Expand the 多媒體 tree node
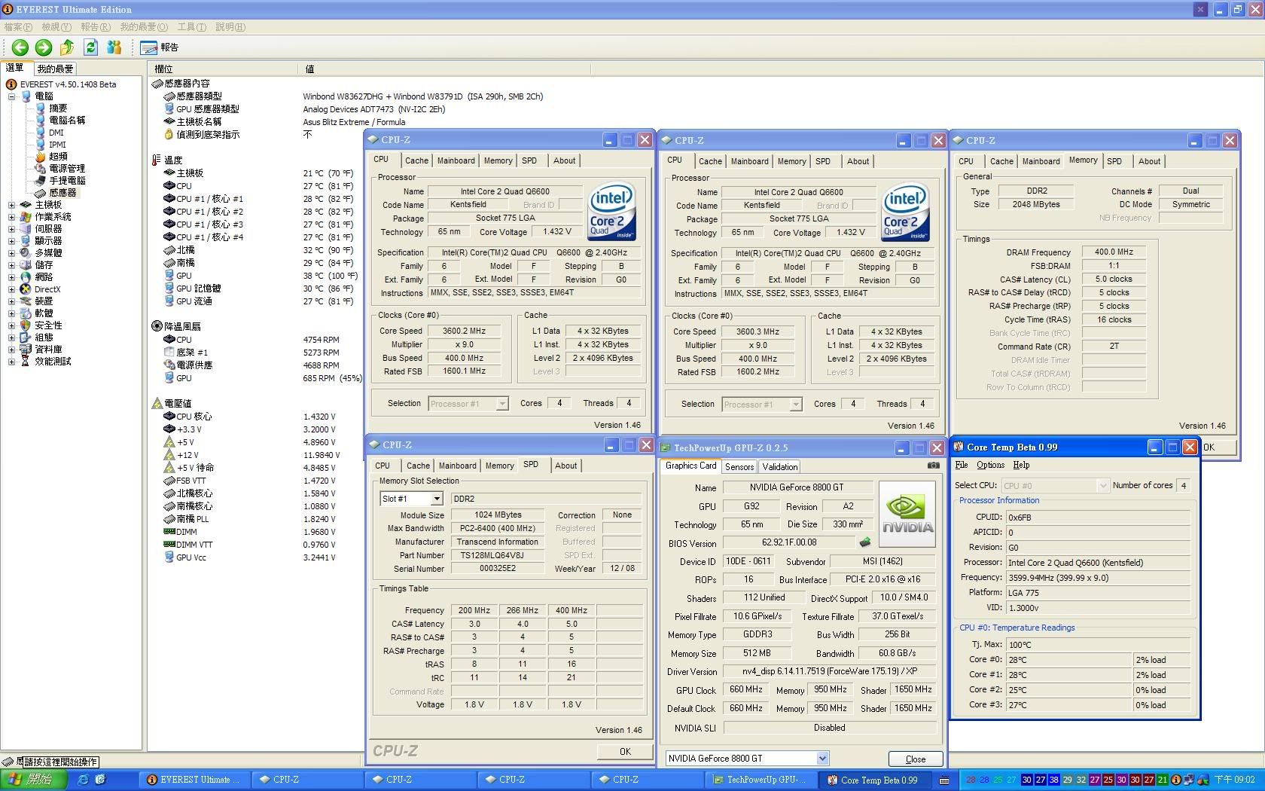The image size is (1265, 791). [x=11, y=253]
